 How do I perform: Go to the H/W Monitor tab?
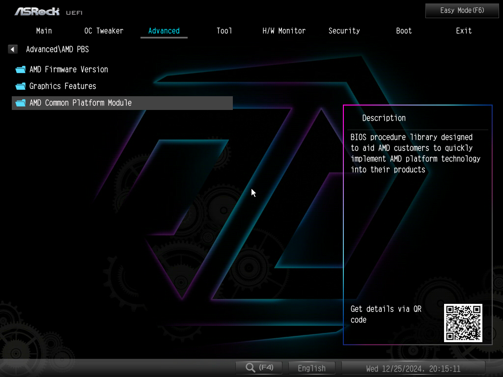tap(284, 31)
